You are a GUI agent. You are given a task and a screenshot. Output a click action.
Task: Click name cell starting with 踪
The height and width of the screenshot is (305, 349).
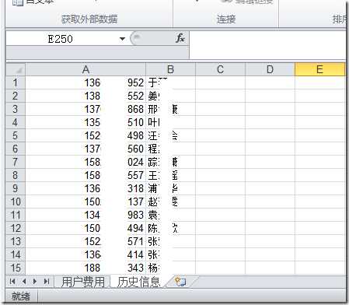170,162
